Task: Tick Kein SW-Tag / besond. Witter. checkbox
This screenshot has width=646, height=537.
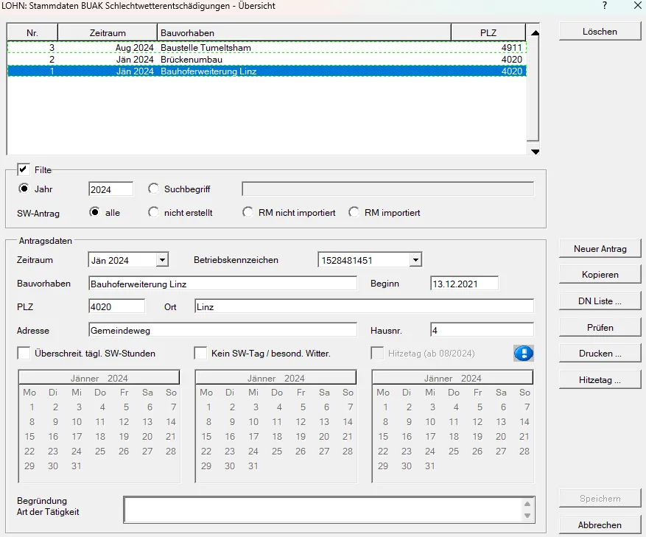Action: click(200, 353)
